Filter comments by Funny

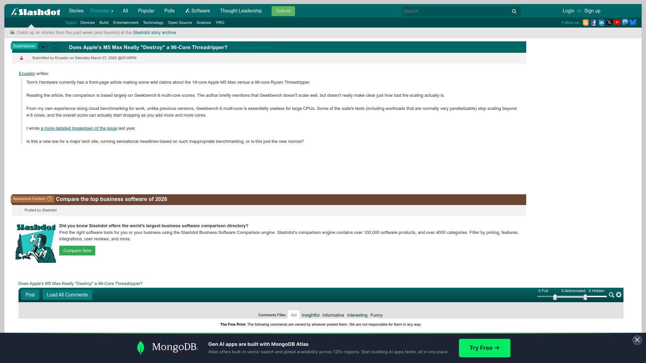click(x=376, y=315)
